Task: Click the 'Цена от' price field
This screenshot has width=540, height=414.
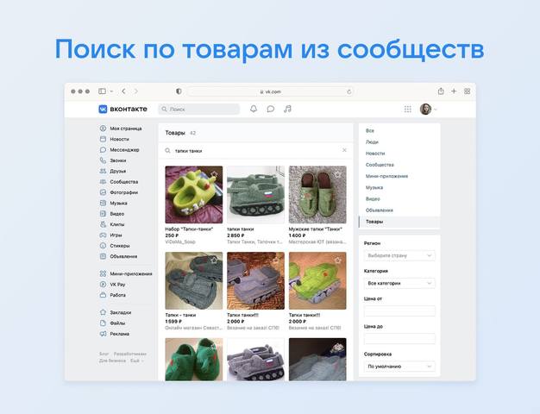Action: [399, 310]
